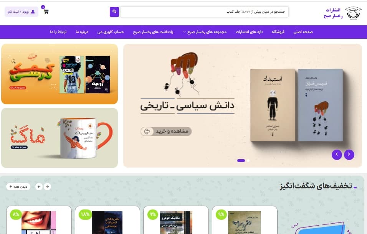Open the shopping cart icon
Viewport: 367px width, 234px height.
(x=46, y=11)
